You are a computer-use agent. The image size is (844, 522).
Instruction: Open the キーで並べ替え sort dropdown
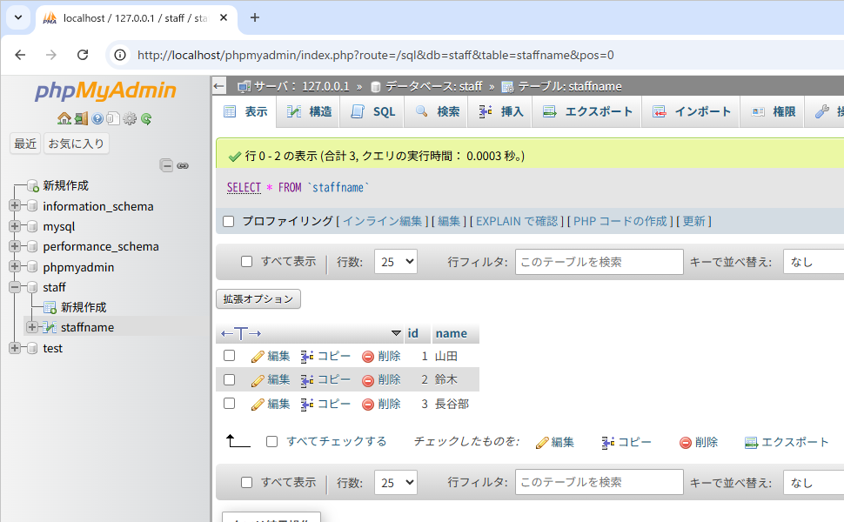pos(813,261)
